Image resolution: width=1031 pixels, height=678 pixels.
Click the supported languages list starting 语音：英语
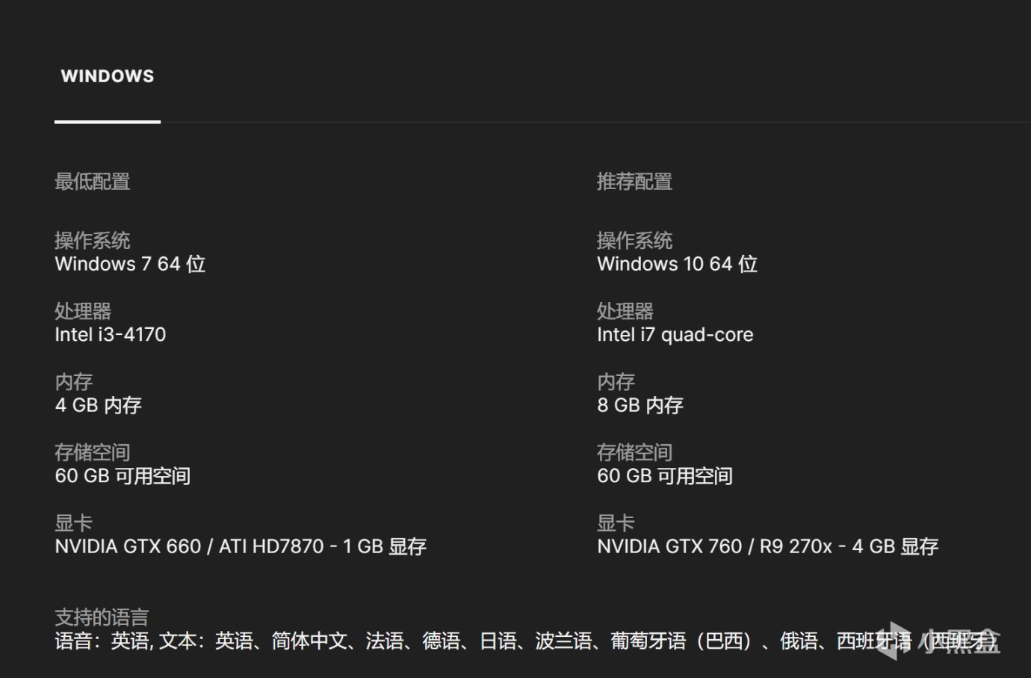click(x=527, y=641)
